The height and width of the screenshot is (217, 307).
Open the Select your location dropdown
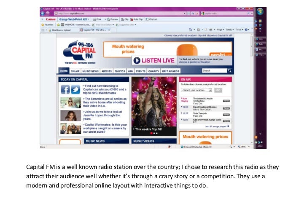[197, 90]
